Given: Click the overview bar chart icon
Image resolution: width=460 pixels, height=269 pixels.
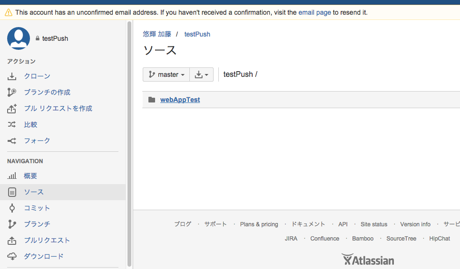Looking at the screenshot, I should click(x=12, y=176).
